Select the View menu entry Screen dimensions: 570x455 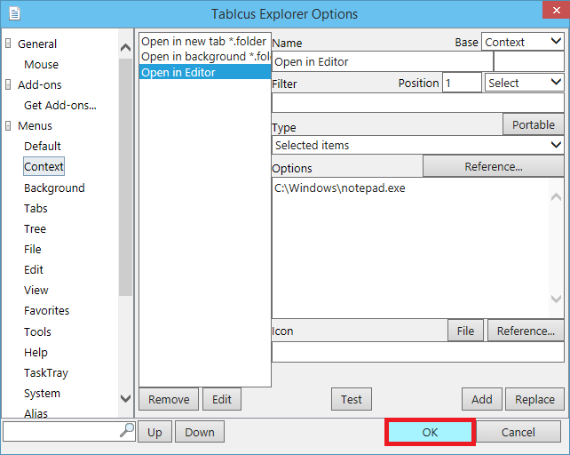point(36,290)
